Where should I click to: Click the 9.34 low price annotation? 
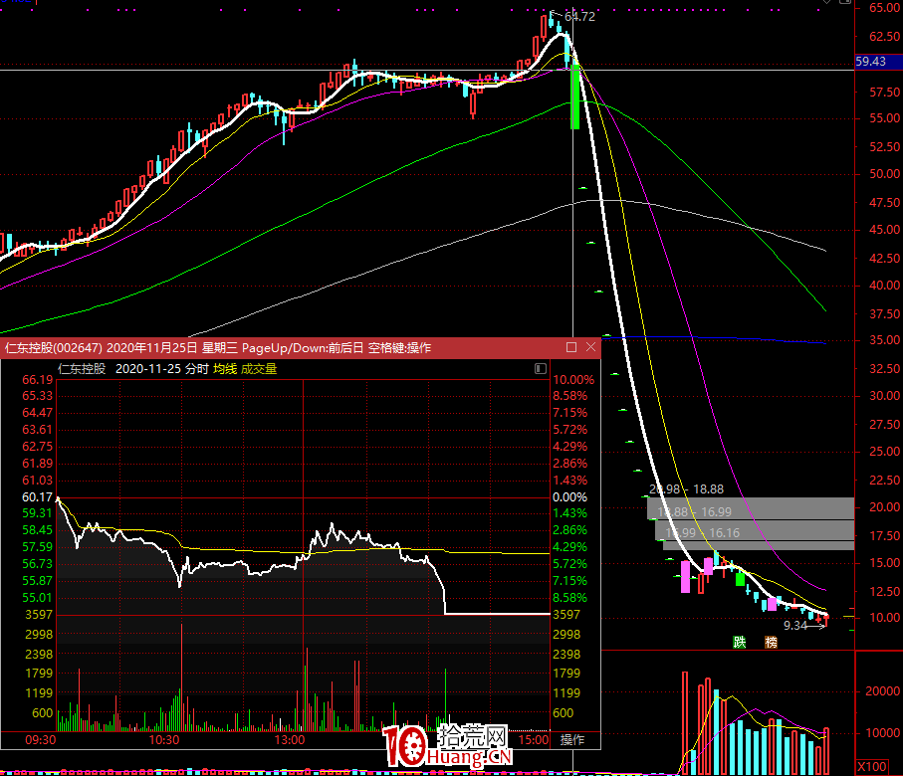pos(795,626)
